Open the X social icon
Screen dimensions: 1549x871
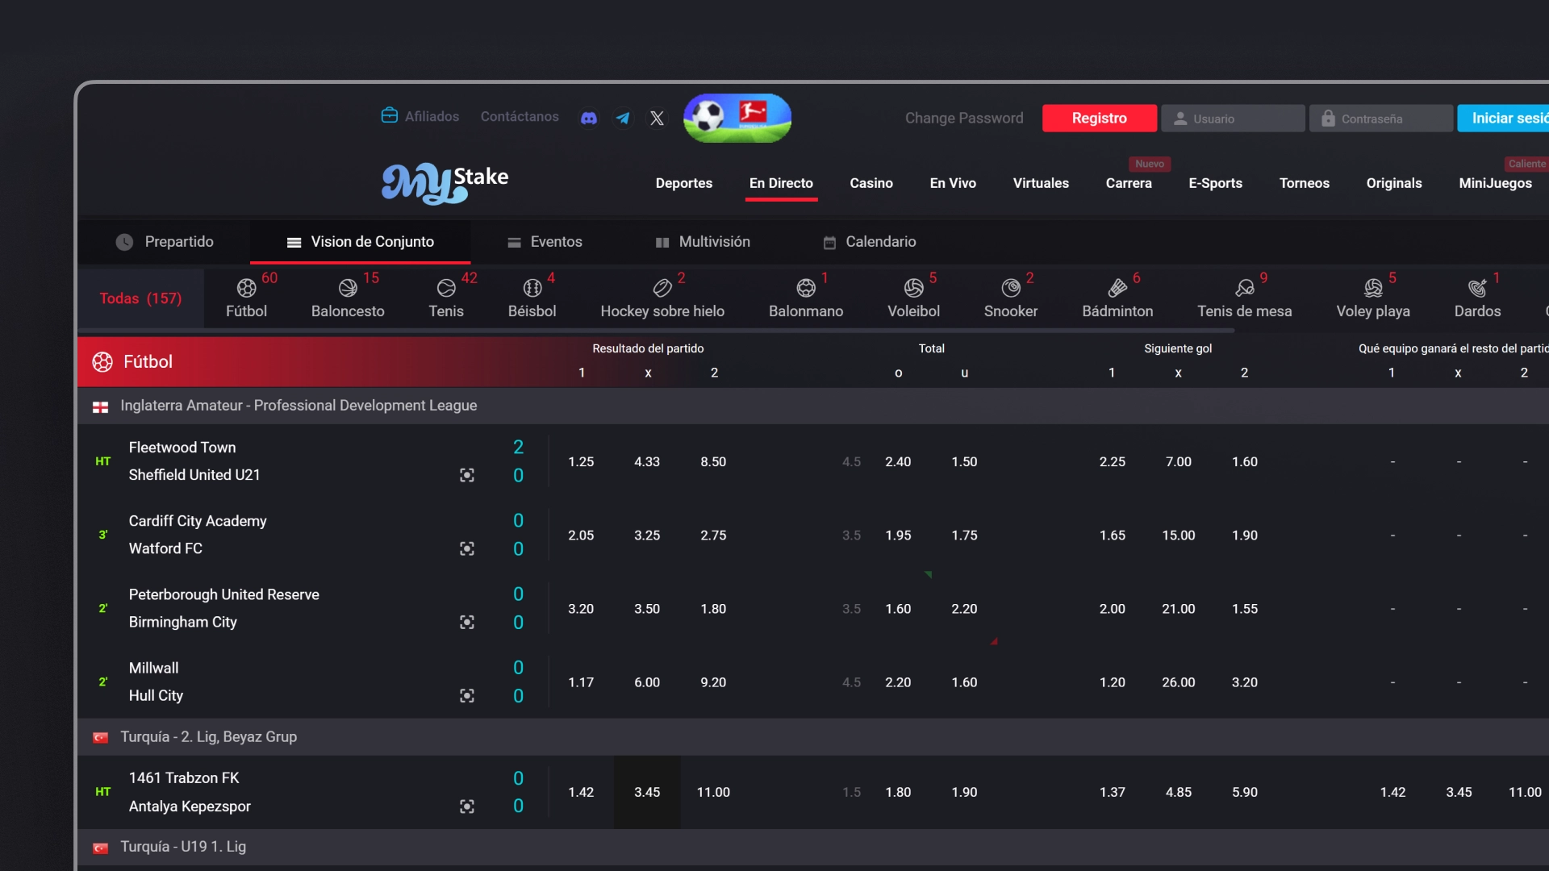(658, 119)
